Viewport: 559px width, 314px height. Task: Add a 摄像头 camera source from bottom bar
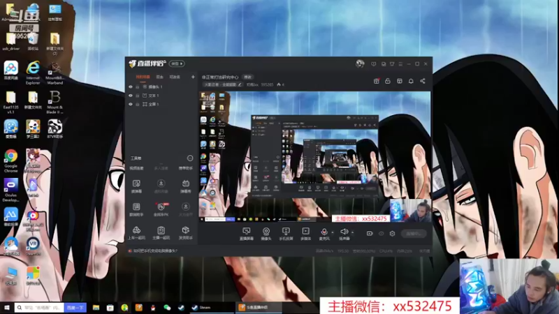[266, 234]
